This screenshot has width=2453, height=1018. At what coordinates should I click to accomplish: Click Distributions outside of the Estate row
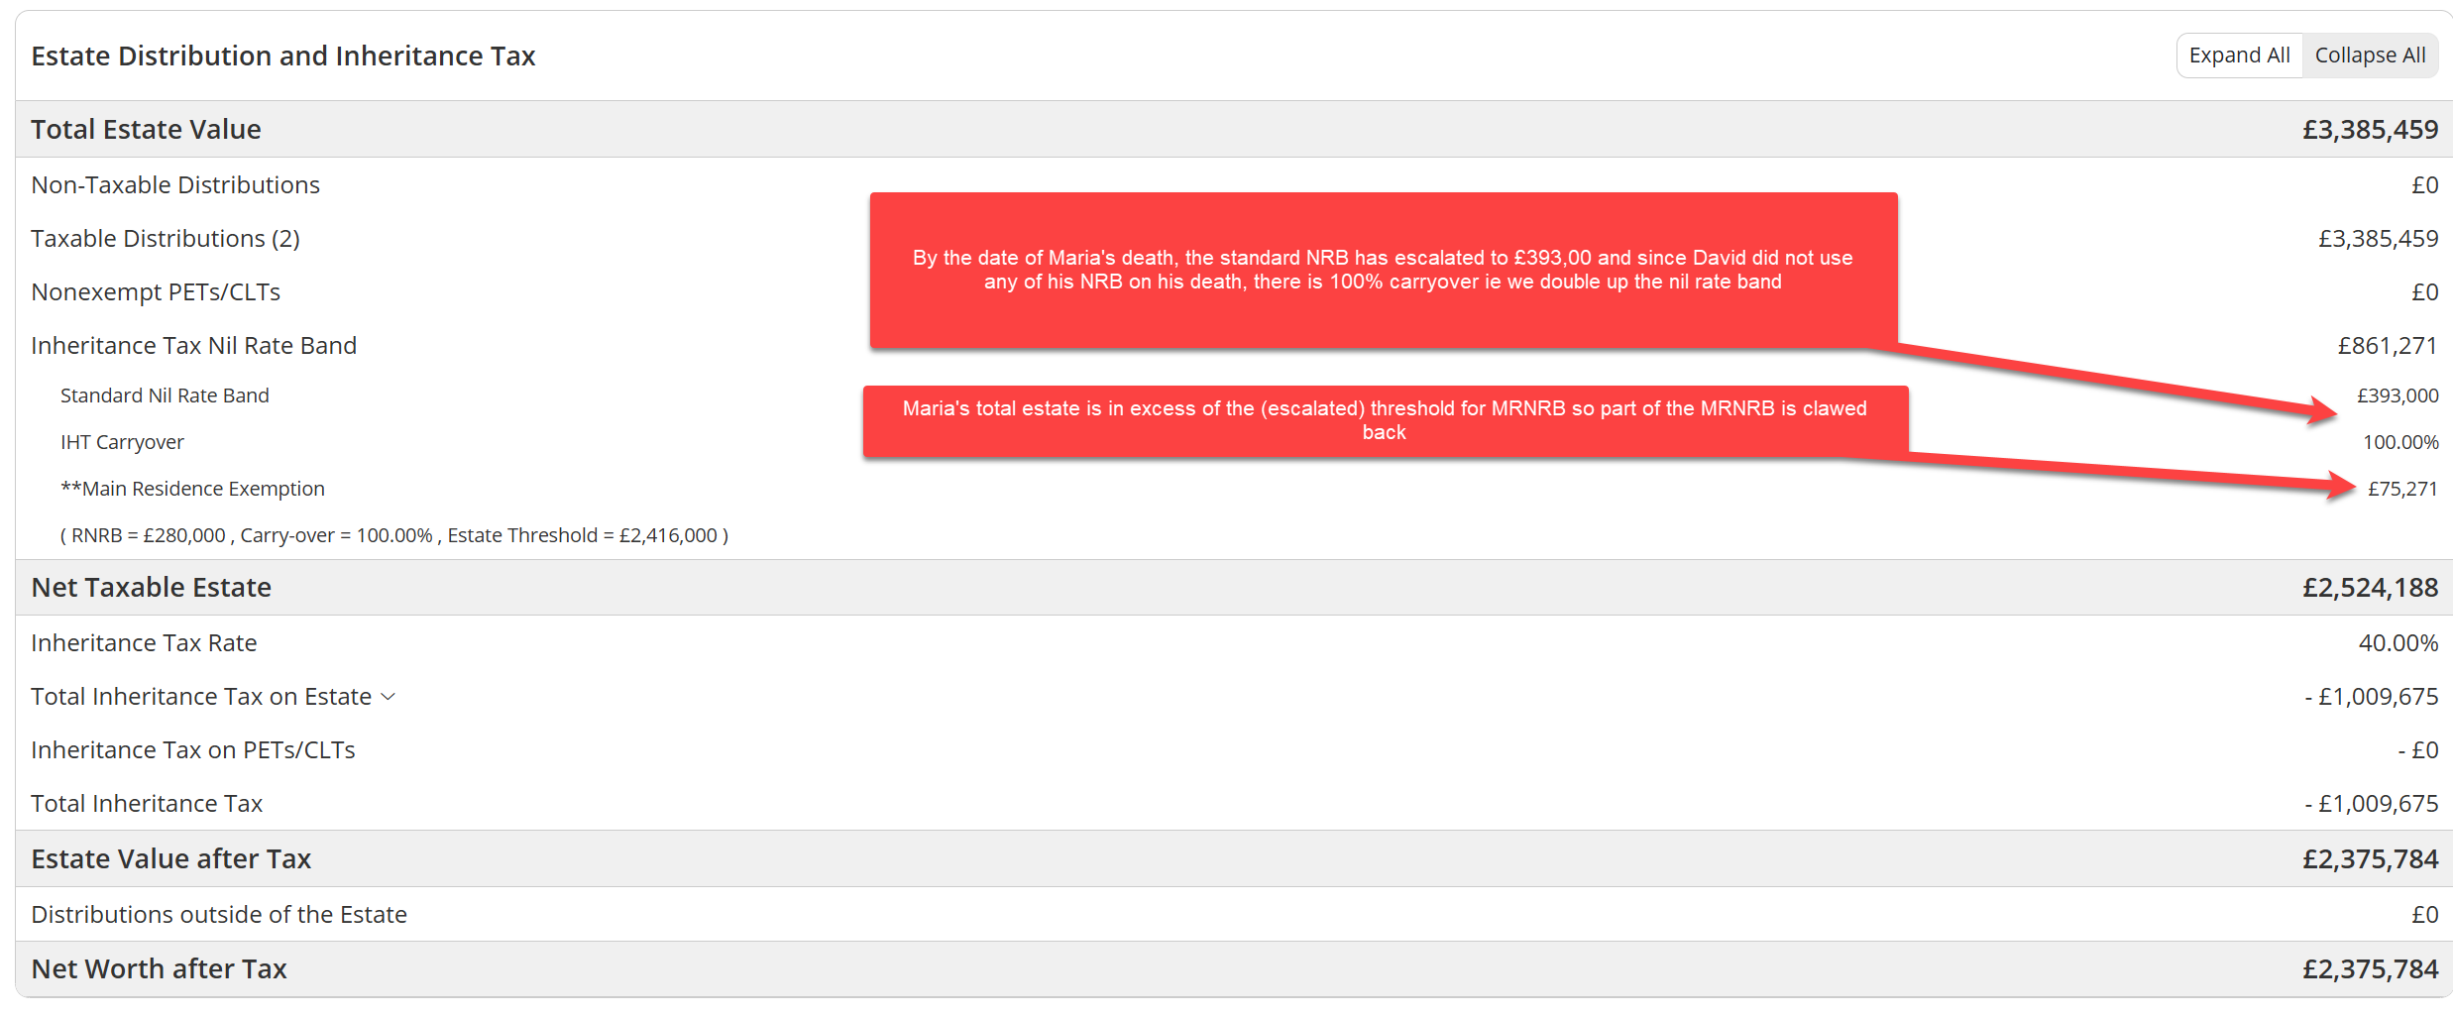[1234, 914]
